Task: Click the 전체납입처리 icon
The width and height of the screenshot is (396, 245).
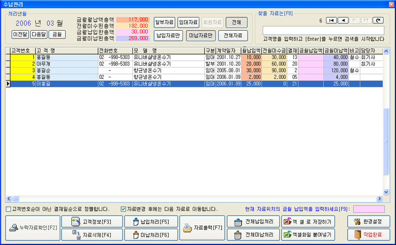Action: pos(238,222)
